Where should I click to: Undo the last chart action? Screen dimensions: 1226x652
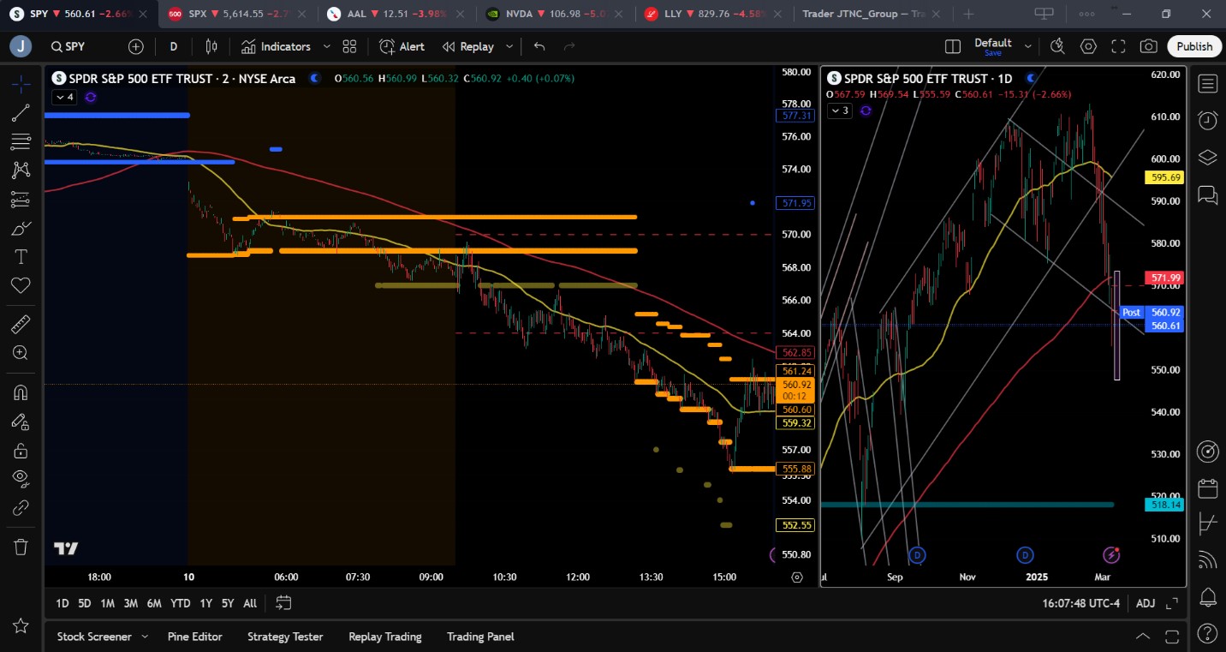click(x=539, y=47)
